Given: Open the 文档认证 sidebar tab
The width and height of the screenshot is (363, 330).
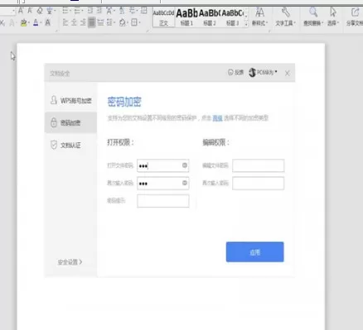Looking at the screenshot, I should tap(71, 145).
